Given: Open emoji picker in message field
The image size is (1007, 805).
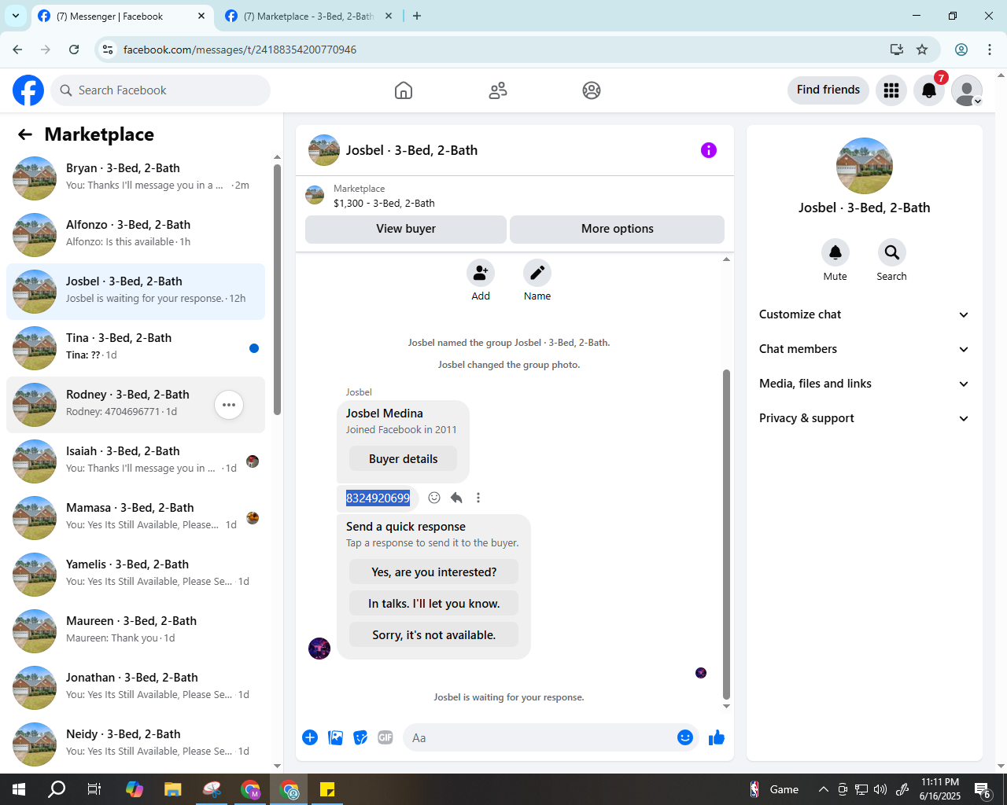Looking at the screenshot, I should pos(685,737).
